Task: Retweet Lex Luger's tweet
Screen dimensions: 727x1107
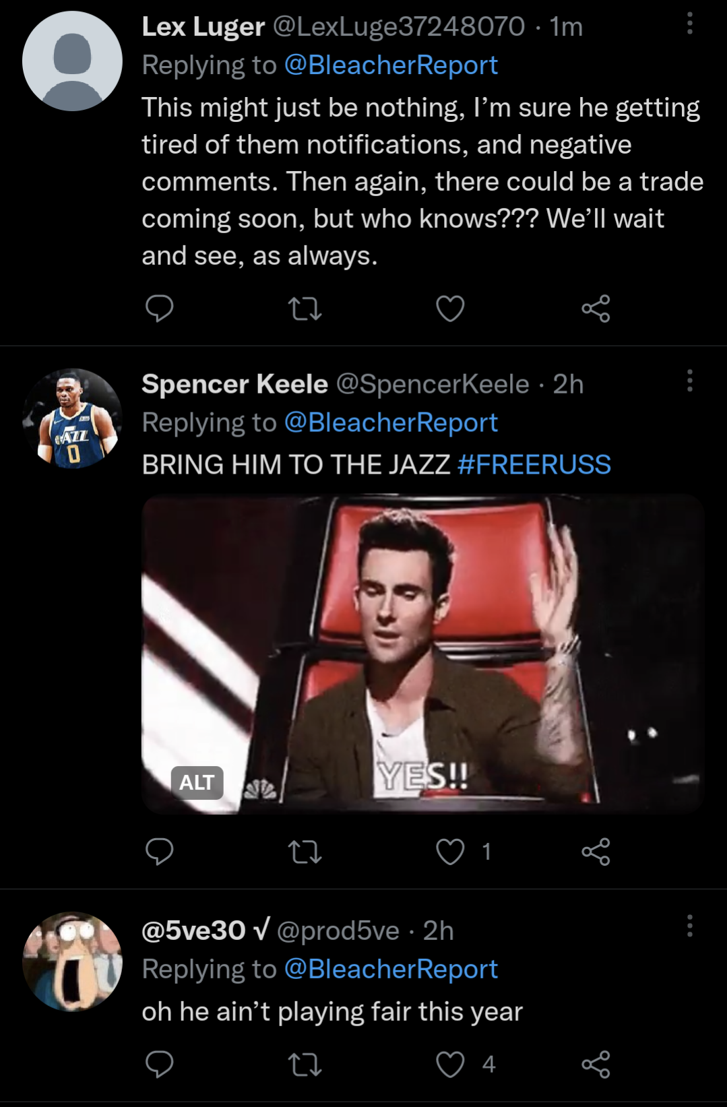Action: (305, 309)
